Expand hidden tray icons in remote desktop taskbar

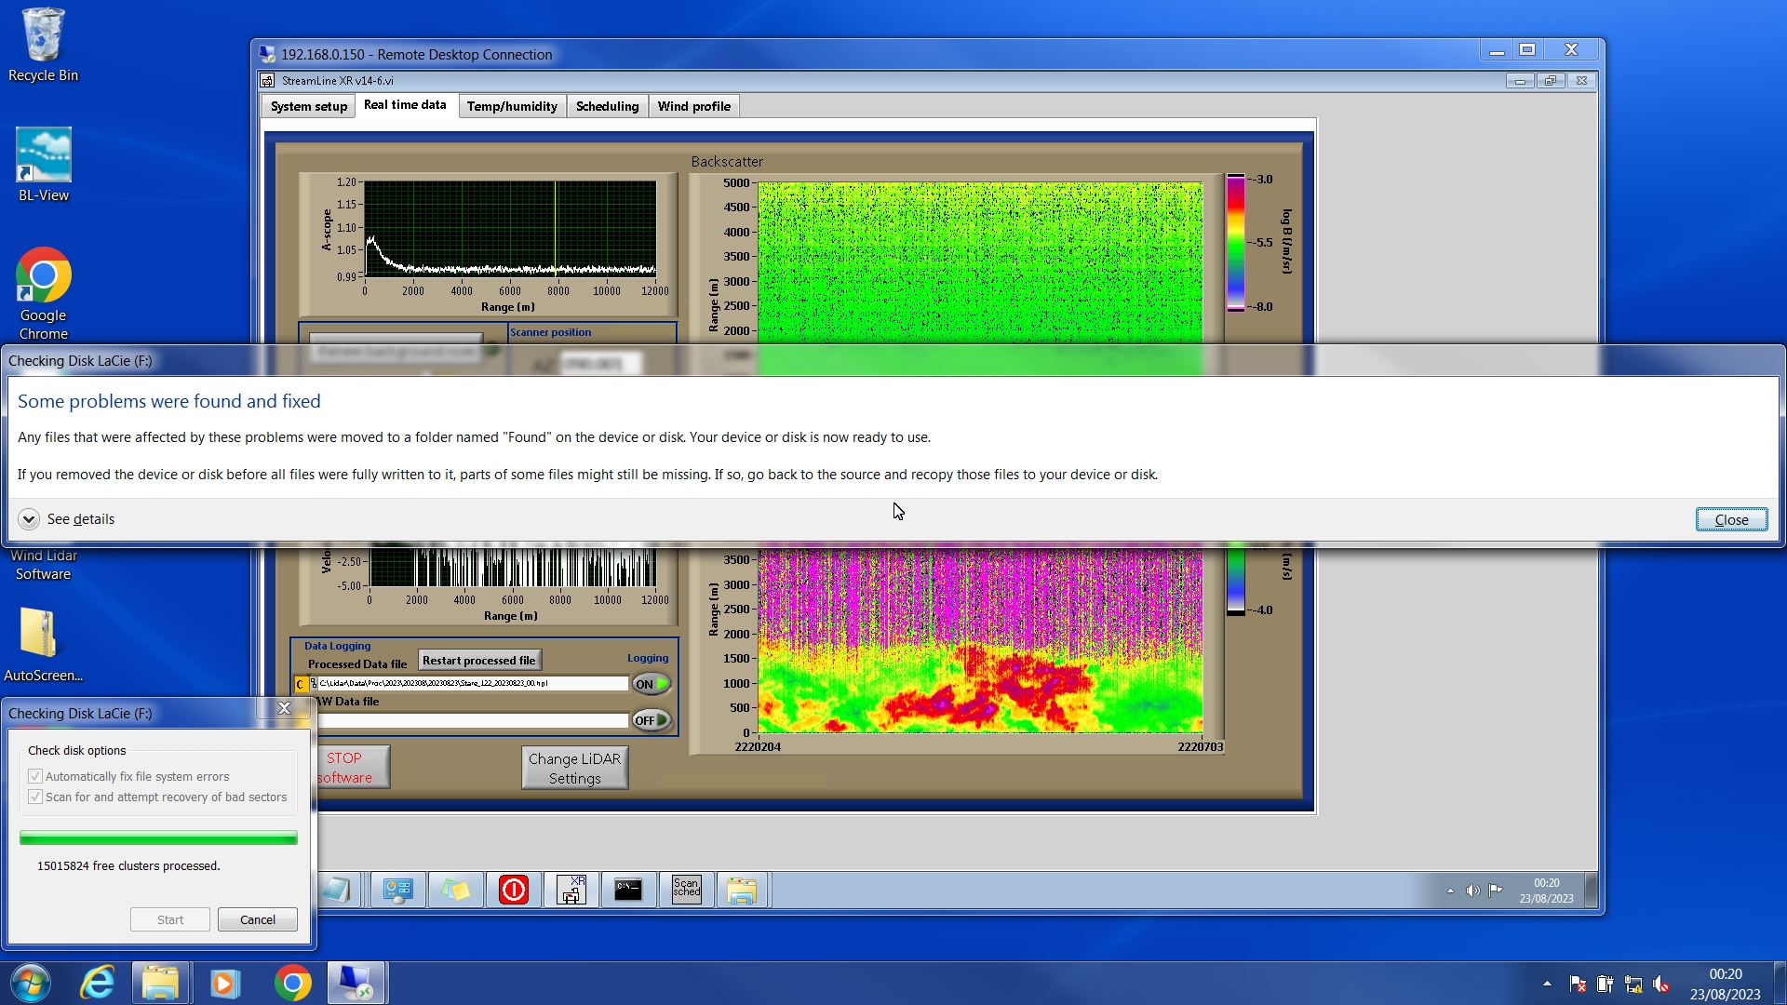click(x=1450, y=891)
